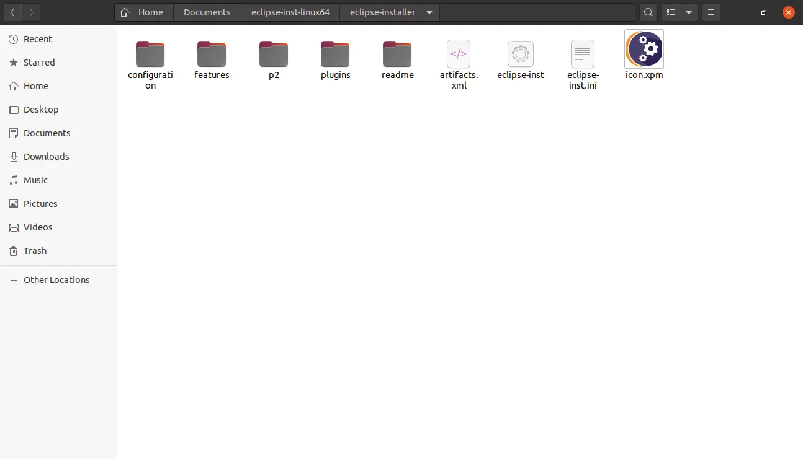Screen dimensions: 803x459
Task: Open Home in the sidebar
Action: [x=58, y=86]
